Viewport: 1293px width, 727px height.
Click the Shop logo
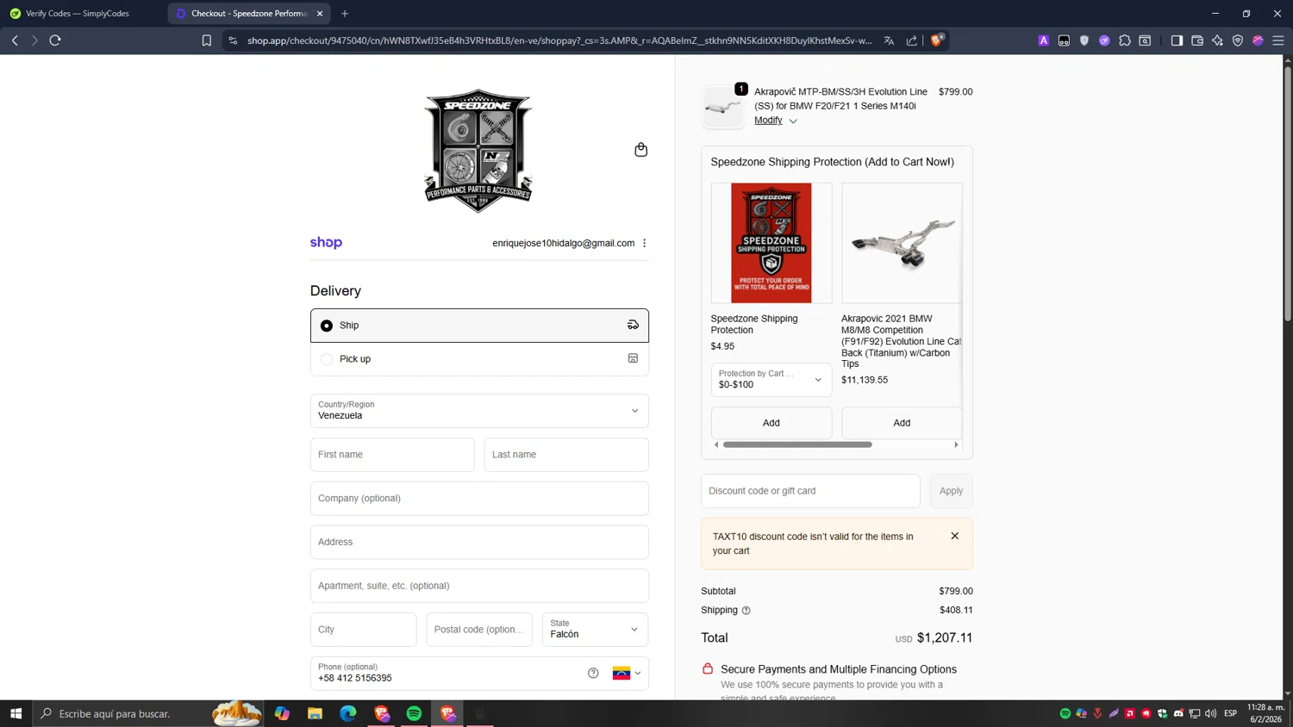[326, 243]
